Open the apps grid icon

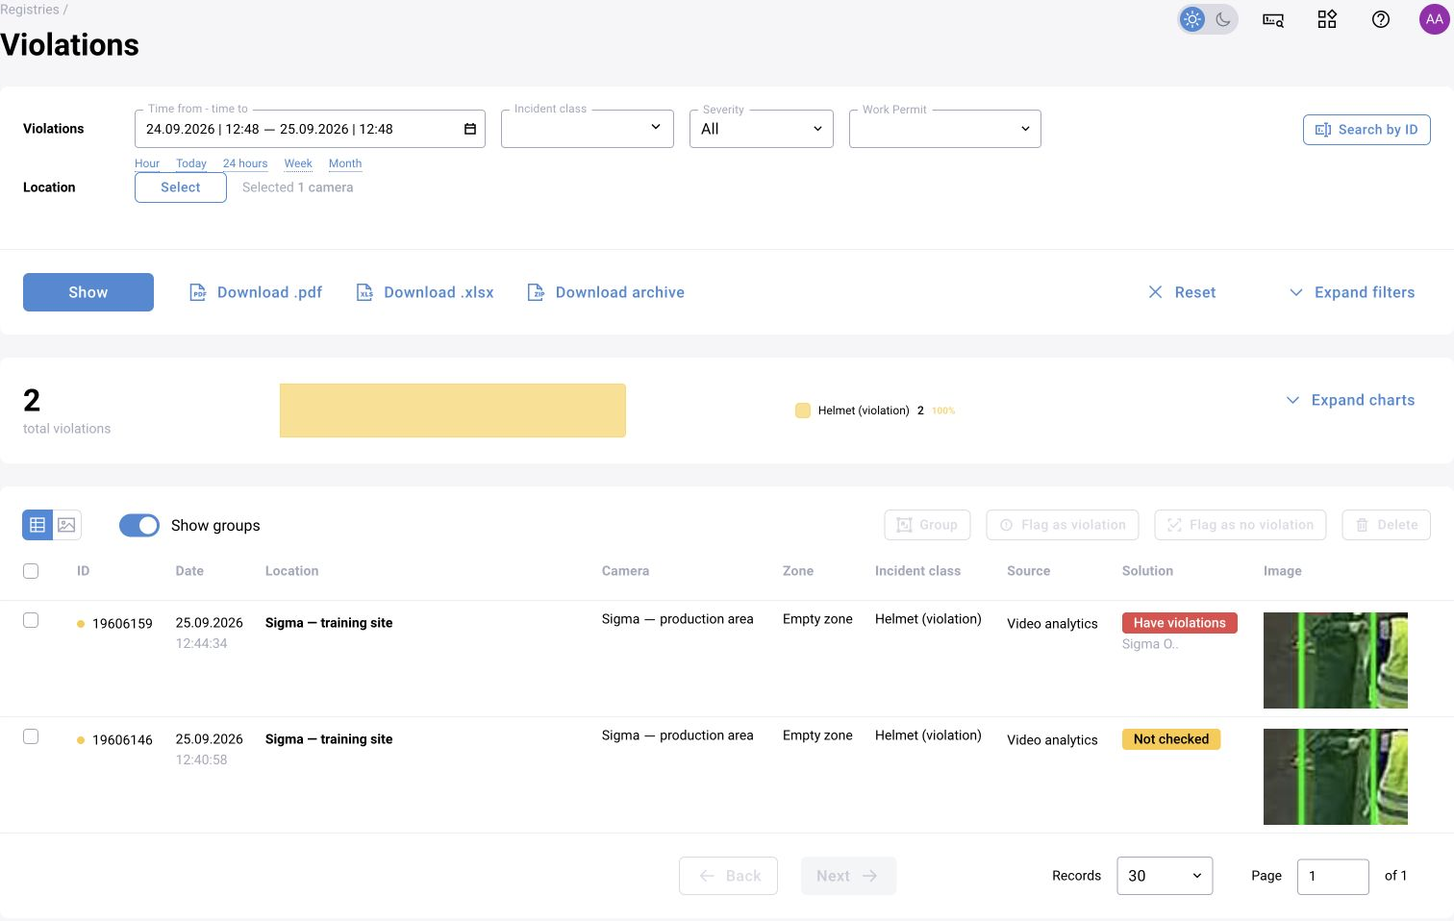pos(1327,19)
